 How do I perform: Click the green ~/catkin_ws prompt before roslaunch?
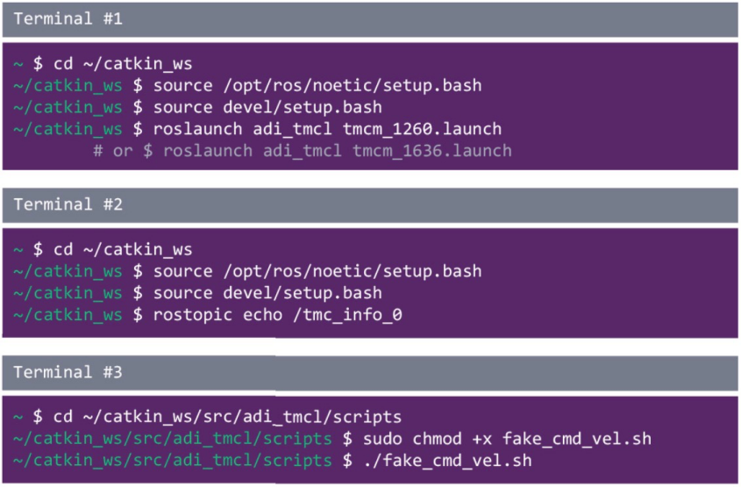(x=68, y=129)
